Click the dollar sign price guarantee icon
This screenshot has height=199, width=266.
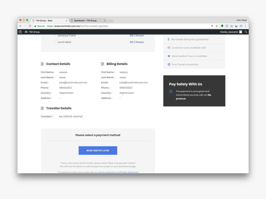pos(169,39)
